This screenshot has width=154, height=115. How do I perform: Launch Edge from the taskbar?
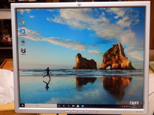69,106
